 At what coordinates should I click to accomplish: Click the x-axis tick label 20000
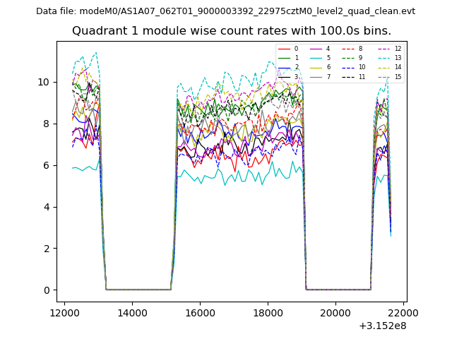[335, 313]
